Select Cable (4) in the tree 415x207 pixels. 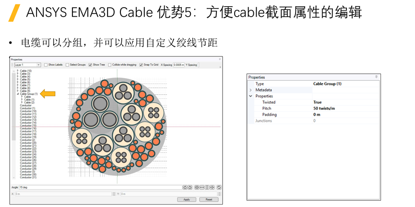[25, 76]
